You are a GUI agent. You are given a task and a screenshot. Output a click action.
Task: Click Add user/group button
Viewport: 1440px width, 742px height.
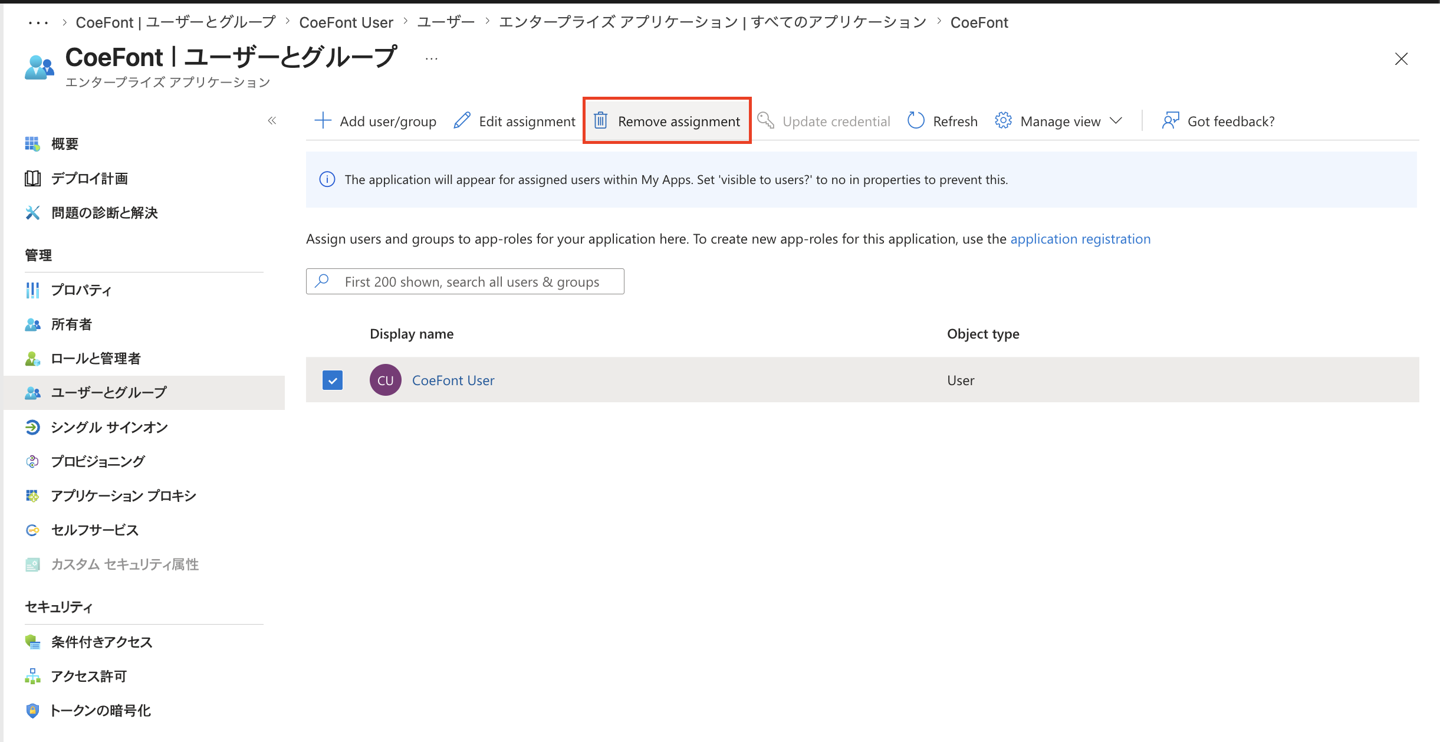[x=376, y=120]
